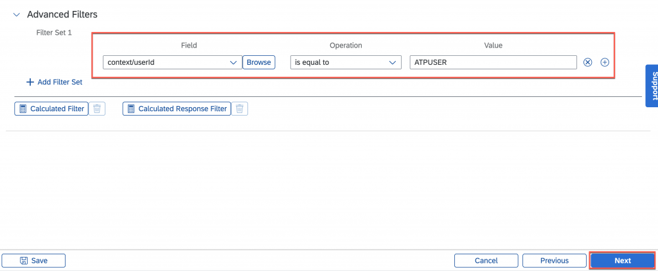Add a filter row with circled plus icon
658x271 pixels.
605,62
